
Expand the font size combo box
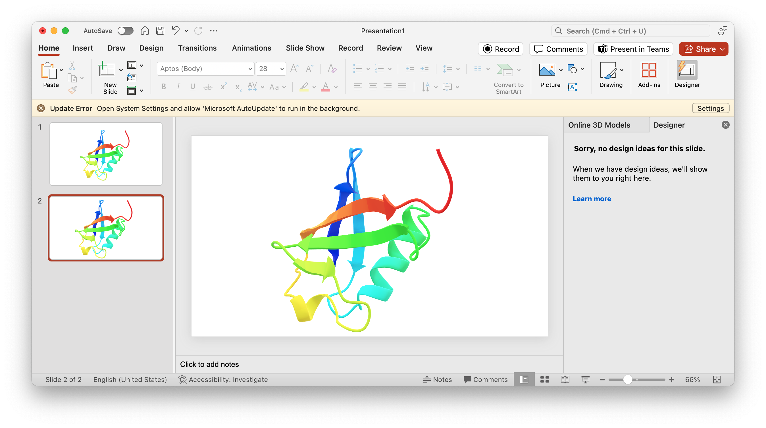(x=282, y=69)
